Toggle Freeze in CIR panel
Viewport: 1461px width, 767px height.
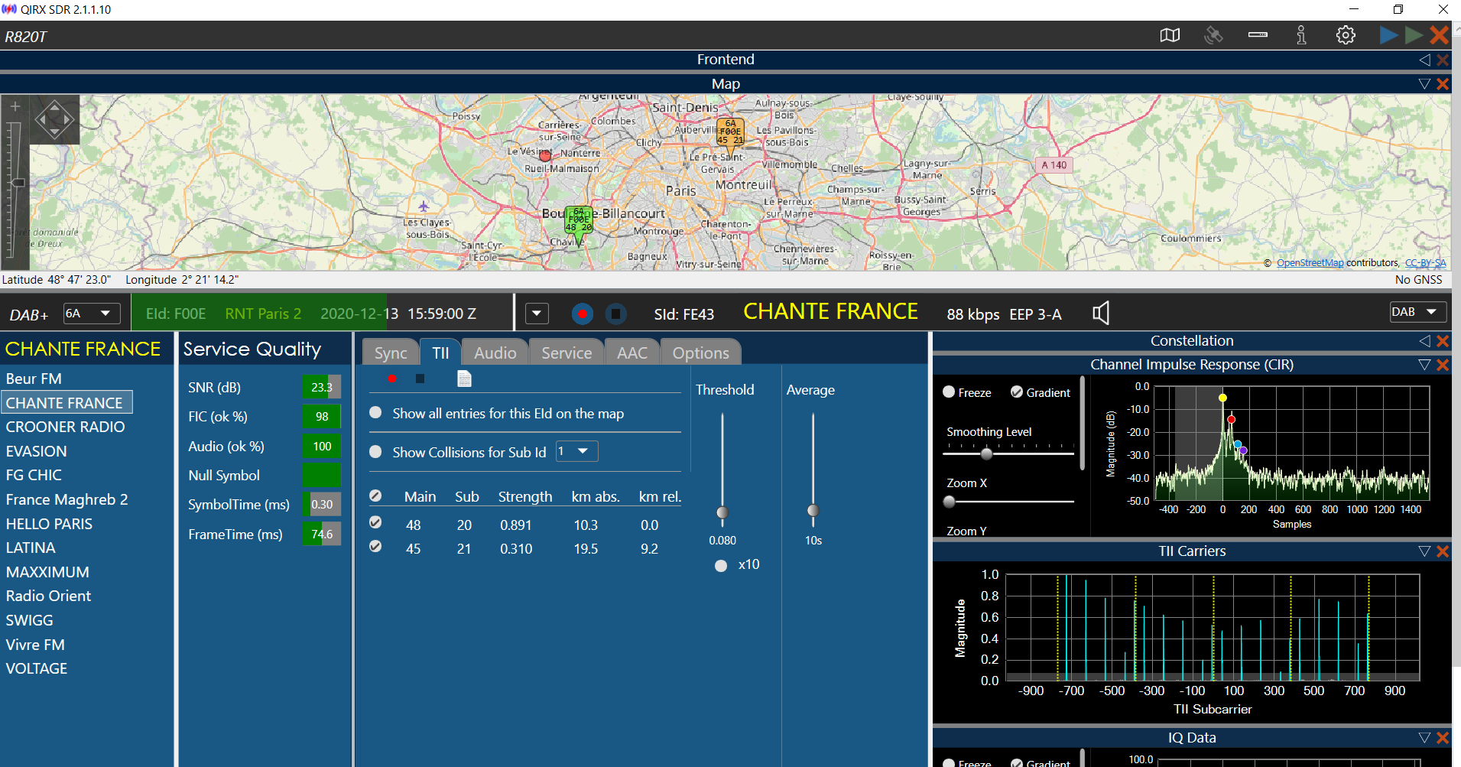(x=949, y=392)
